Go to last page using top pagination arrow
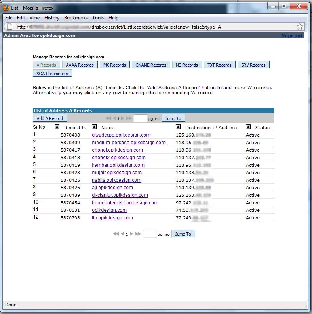 click(x=129, y=118)
